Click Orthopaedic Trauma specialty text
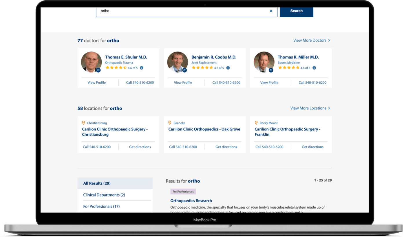The image size is (404, 237). [x=119, y=63]
